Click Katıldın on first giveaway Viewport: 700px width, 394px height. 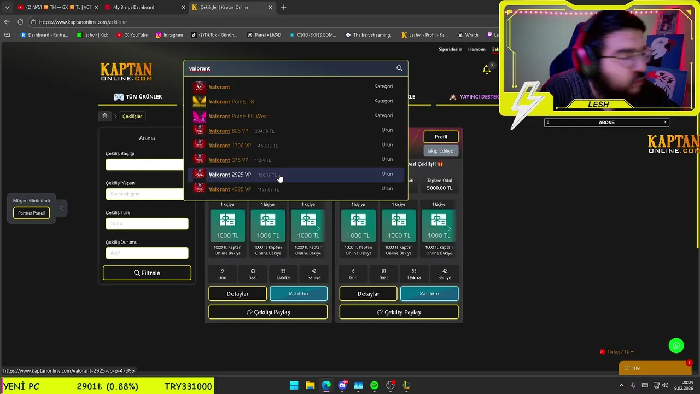(299, 294)
